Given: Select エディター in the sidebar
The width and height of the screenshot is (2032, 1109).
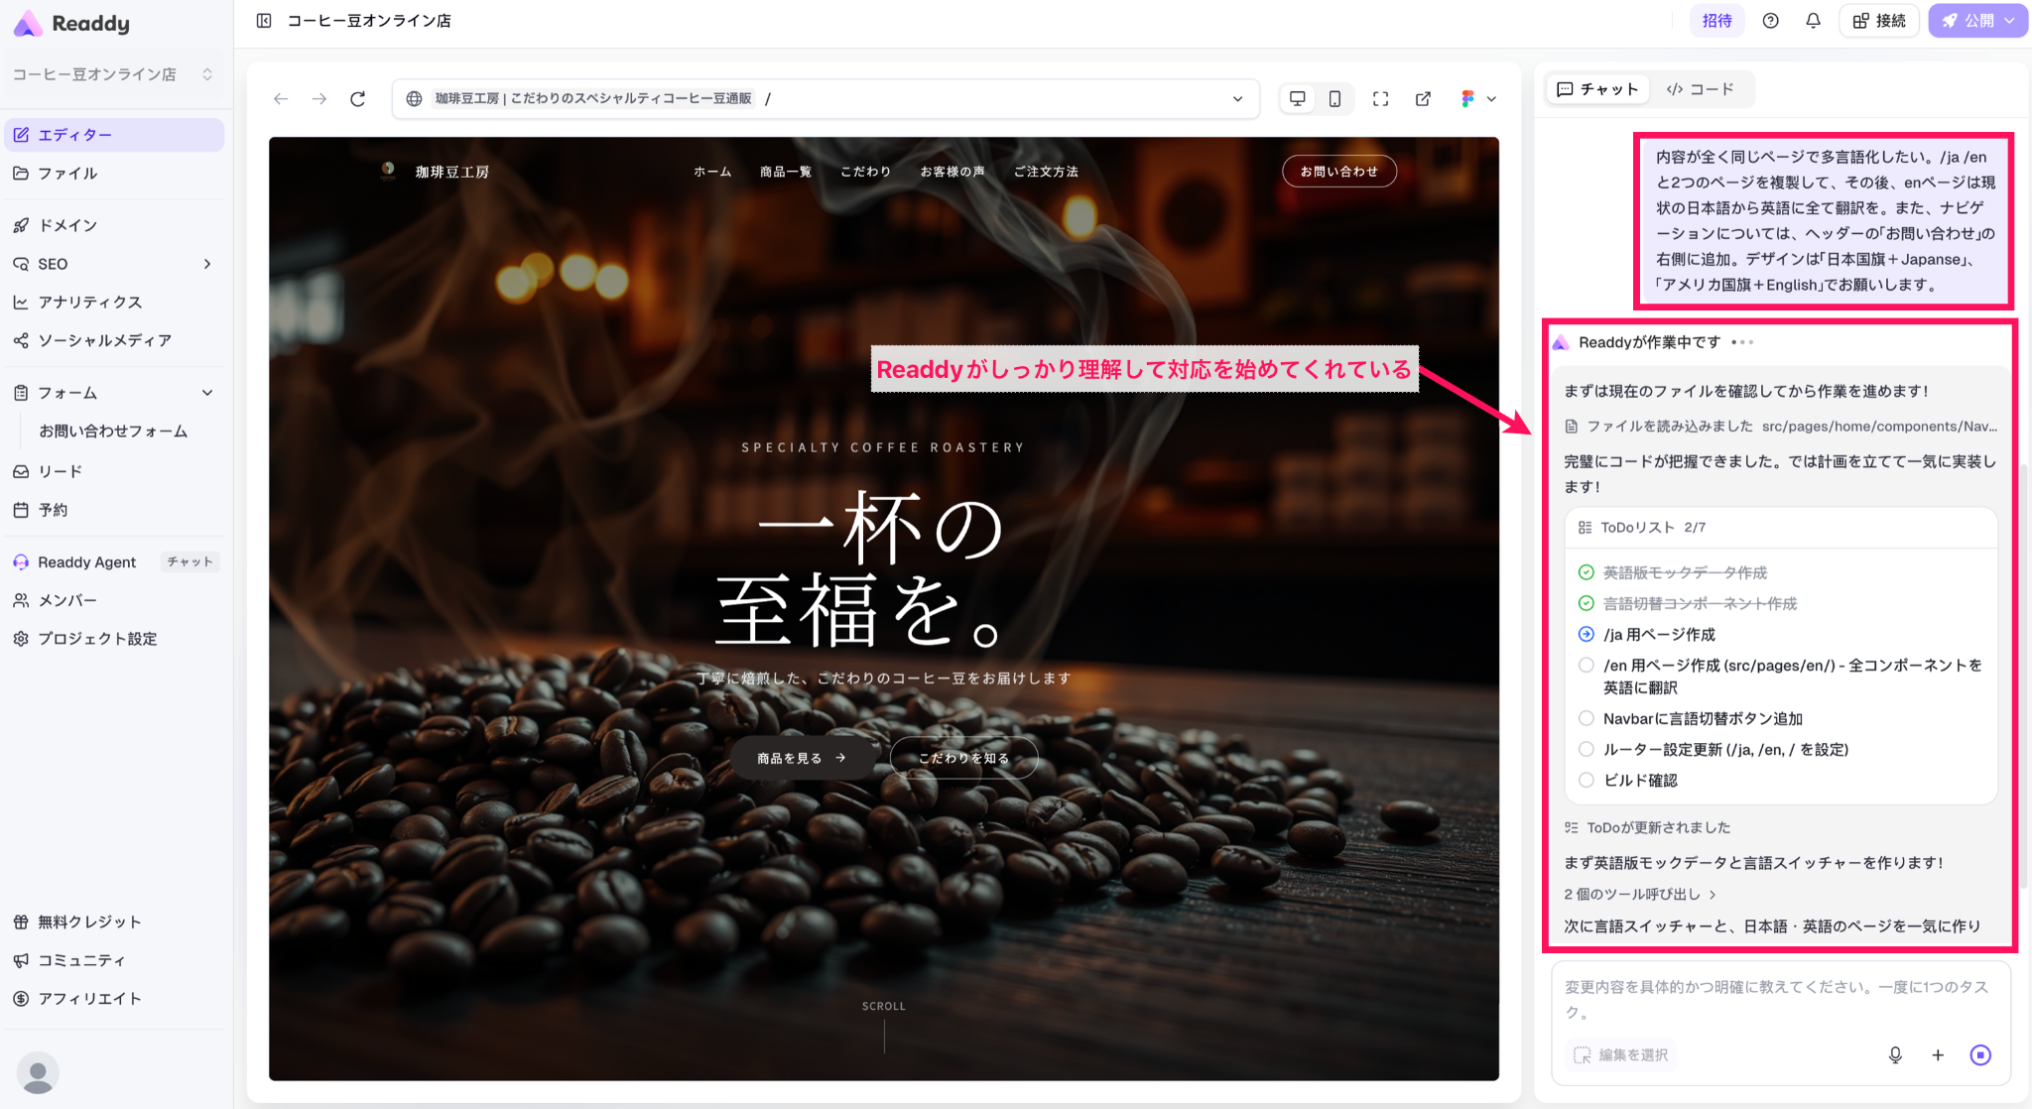Looking at the screenshot, I should (x=115, y=135).
